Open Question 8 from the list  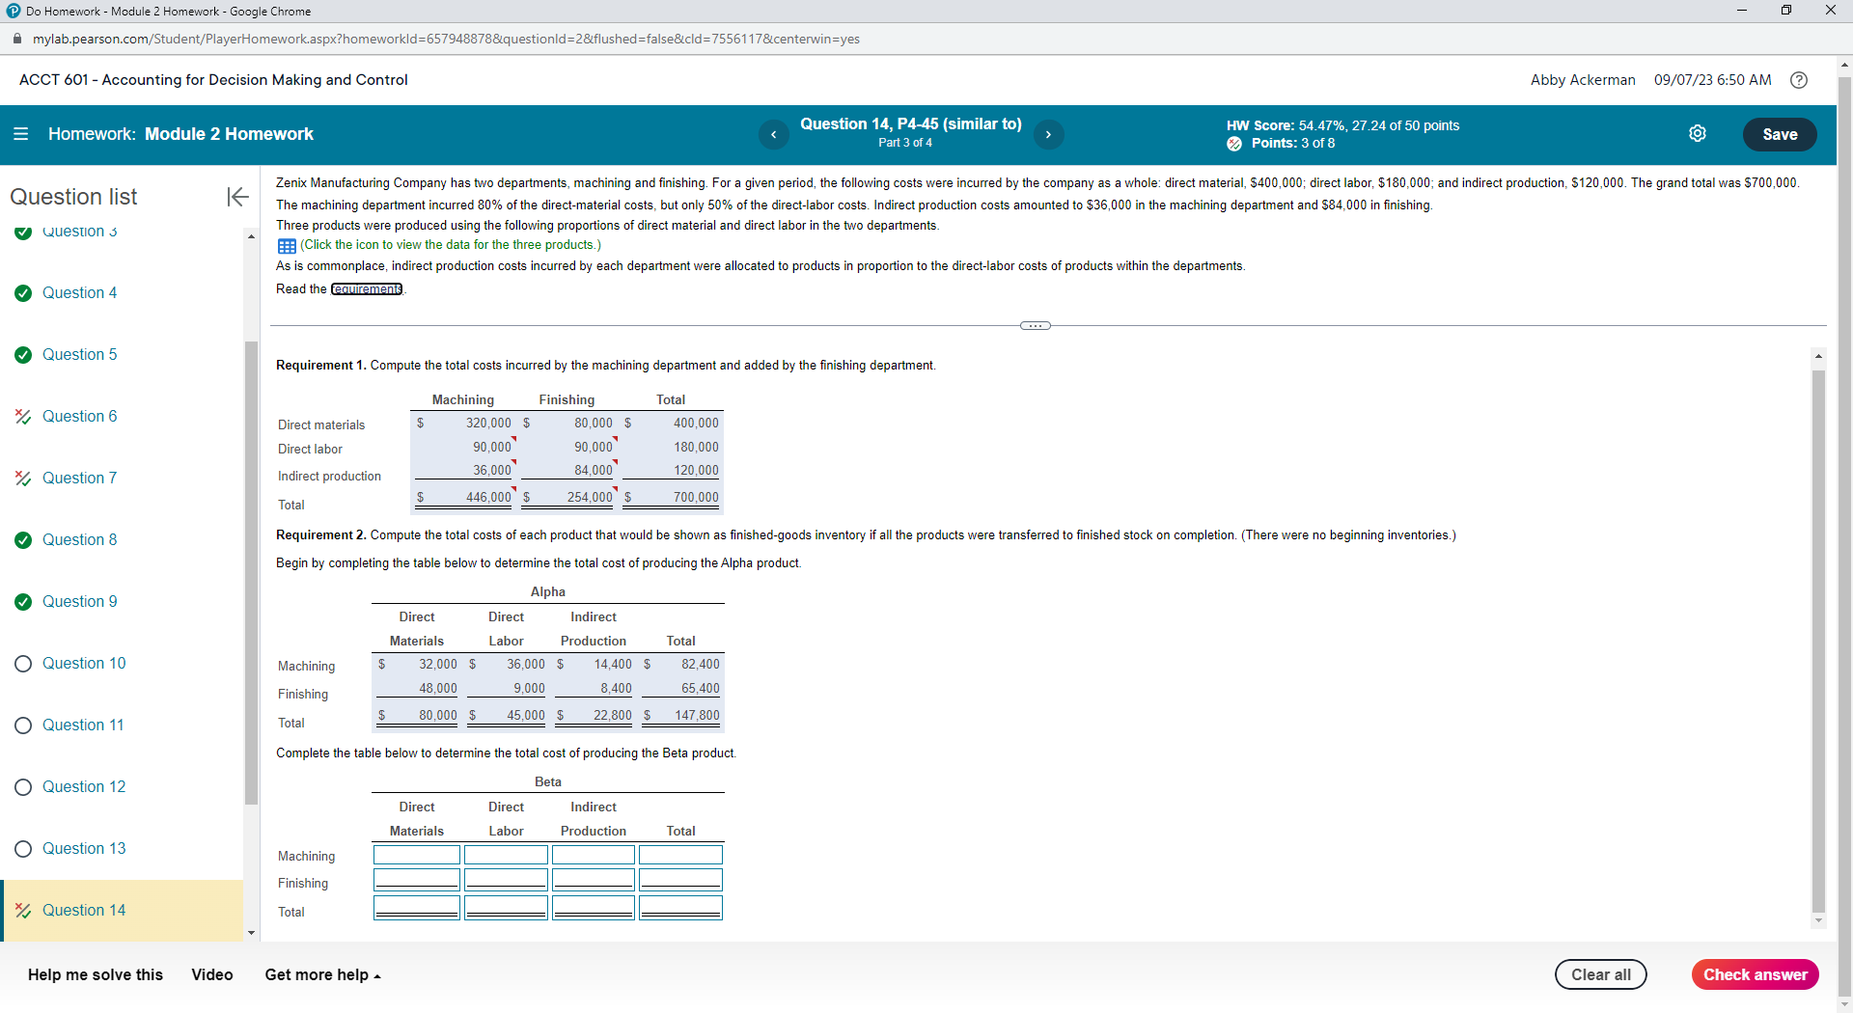[80, 540]
